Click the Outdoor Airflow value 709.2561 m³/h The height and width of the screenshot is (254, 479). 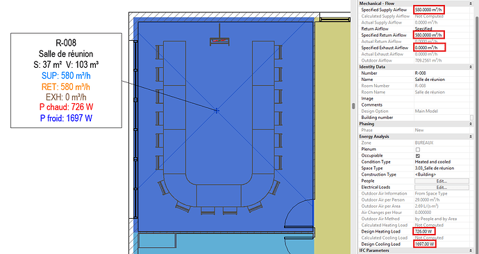pos(428,60)
